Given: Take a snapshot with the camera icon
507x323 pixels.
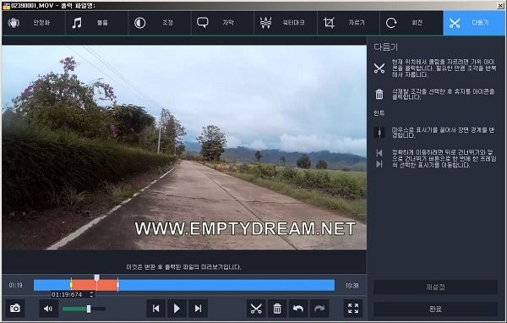Looking at the screenshot, I should pyautogui.click(x=15, y=309).
